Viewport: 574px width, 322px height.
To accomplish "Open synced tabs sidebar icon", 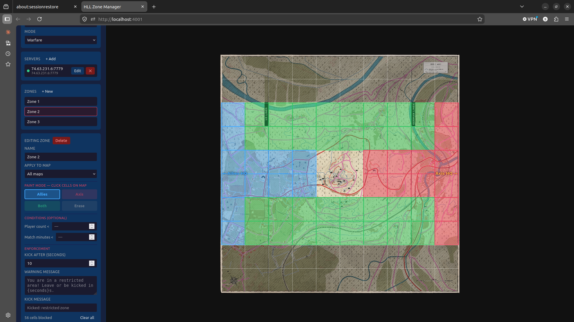I will (x=8, y=43).
